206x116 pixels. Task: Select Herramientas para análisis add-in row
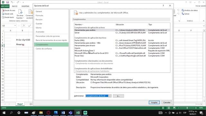(122, 30)
